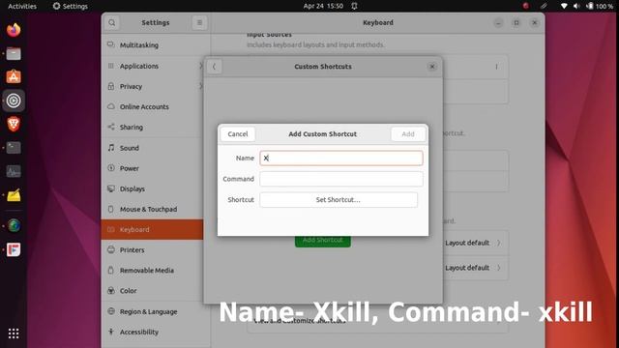Viewport: 619px width, 348px height.
Task: Click the Displays monitor icon in sidebar
Action: (111, 188)
